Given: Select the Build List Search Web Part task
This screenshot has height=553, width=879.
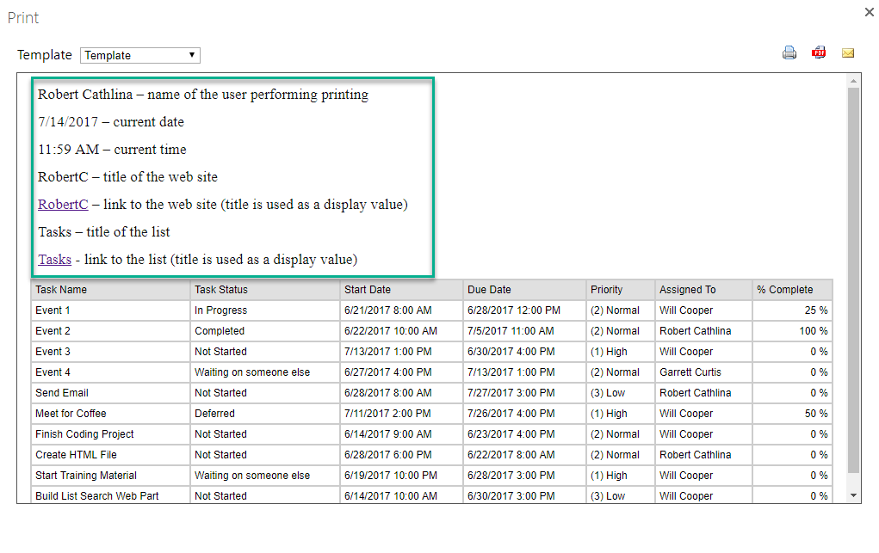Looking at the screenshot, I should tap(97, 496).
